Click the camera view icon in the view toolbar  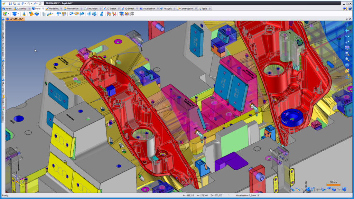[x=347, y=42]
